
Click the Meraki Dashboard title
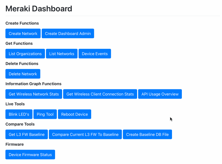click(39, 9)
